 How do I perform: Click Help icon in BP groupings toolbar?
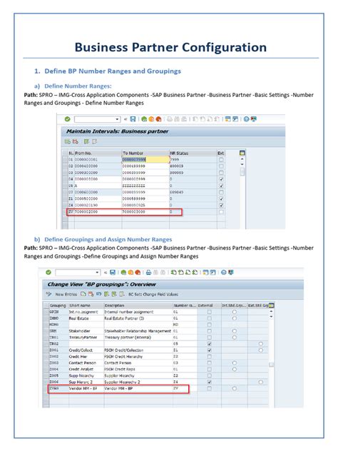pyautogui.click(x=224, y=273)
